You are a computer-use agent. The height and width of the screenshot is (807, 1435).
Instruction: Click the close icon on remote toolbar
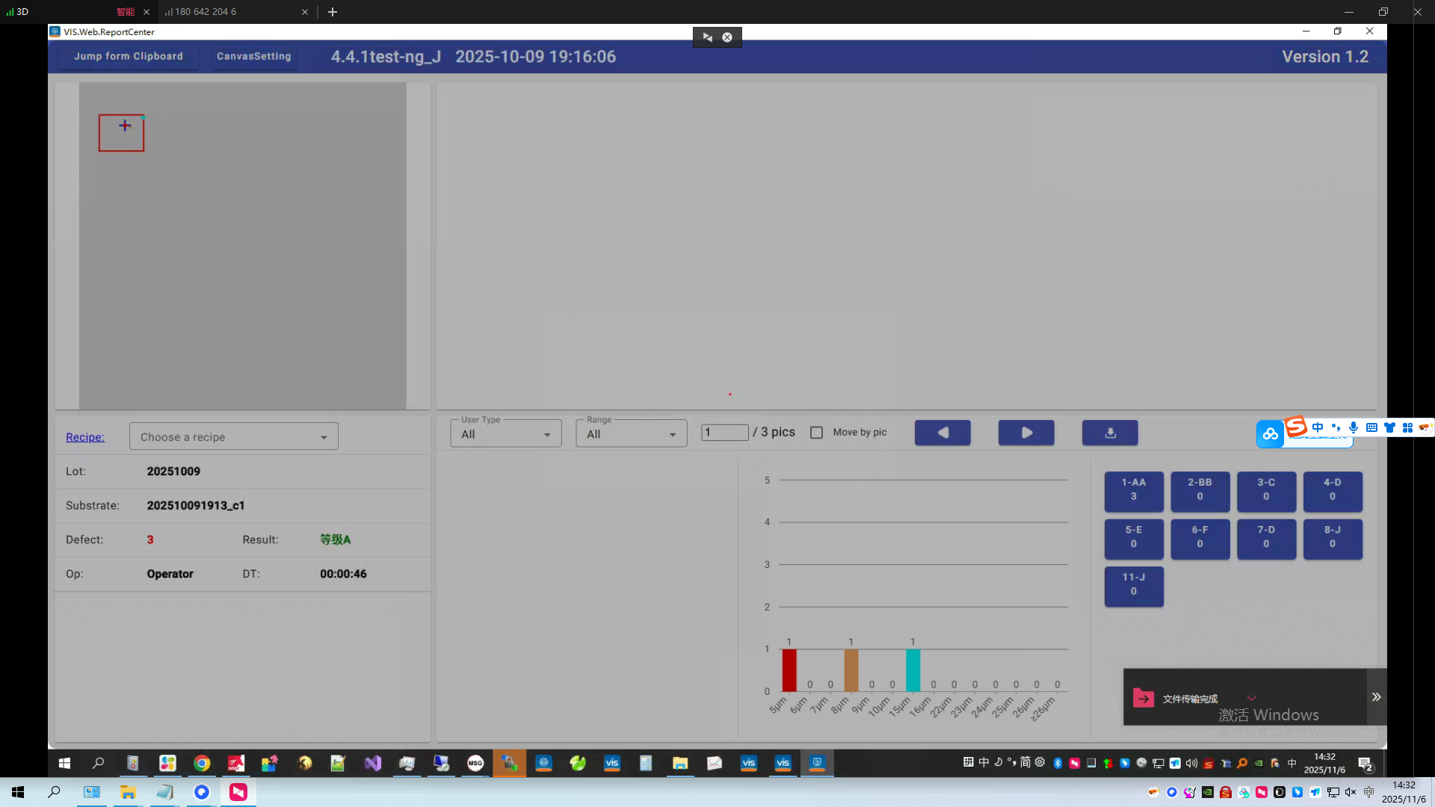pos(727,37)
